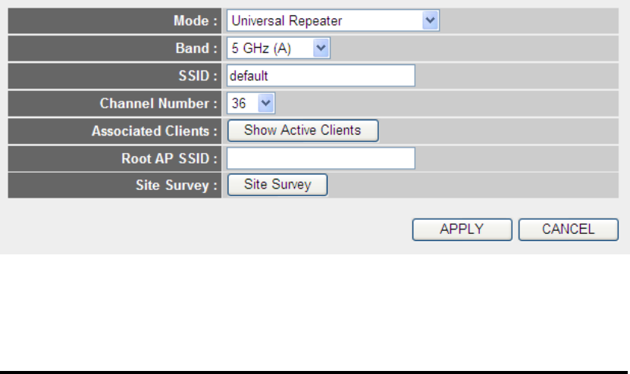Apply the wireless settings
The image size is (630, 374).
tap(462, 230)
